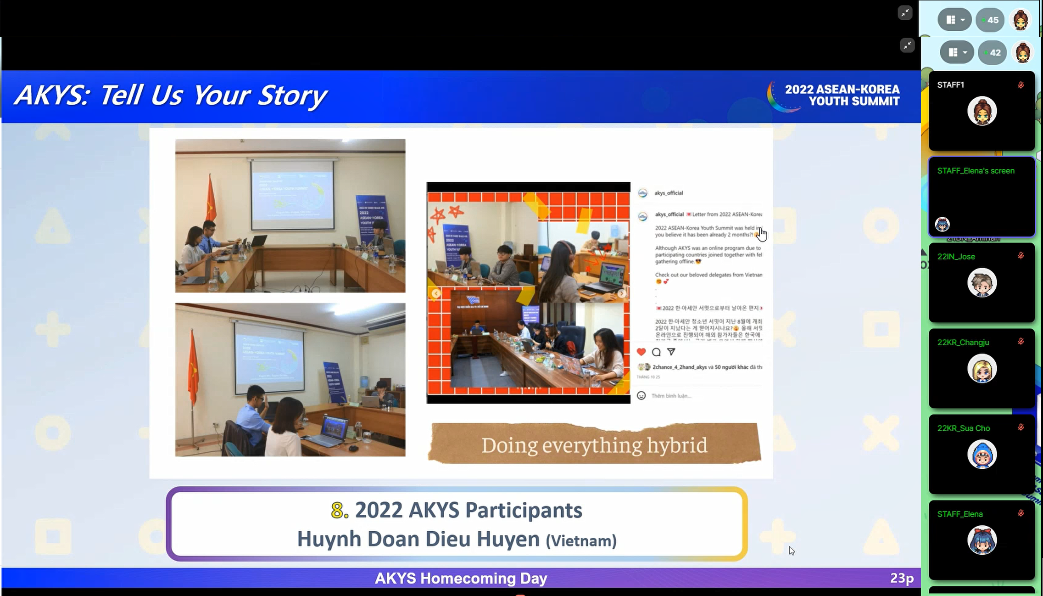Click the muted mic icon on STAFF_Elena tile
This screenshot has height=596, width=1043.
[x=1021, y=513]
